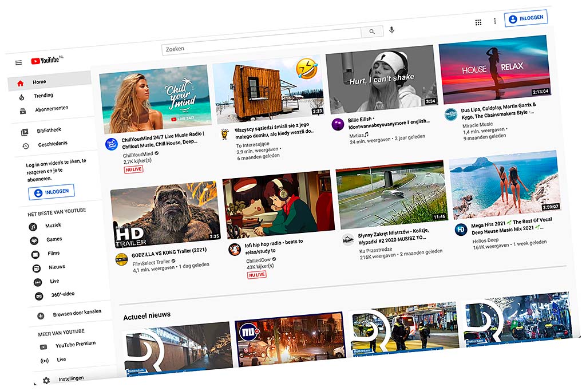This screenshot has width=586, height=391.
Task: Select Abonnementen in the sidebar
Action: 52,109
